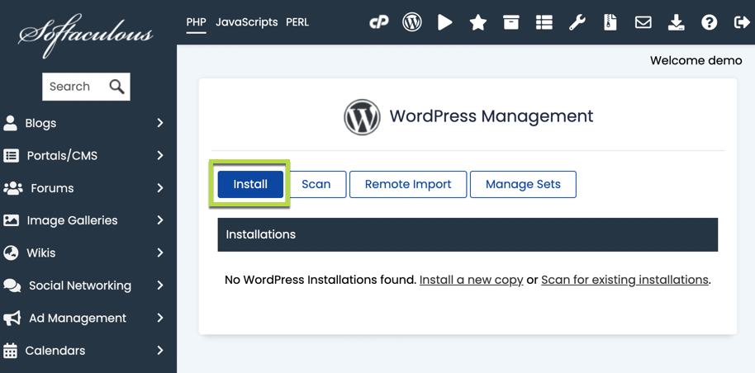The width and height of the screenshot is (755, 373).
Task: Expand the Calendars category chevron
Action: point(160,351)
